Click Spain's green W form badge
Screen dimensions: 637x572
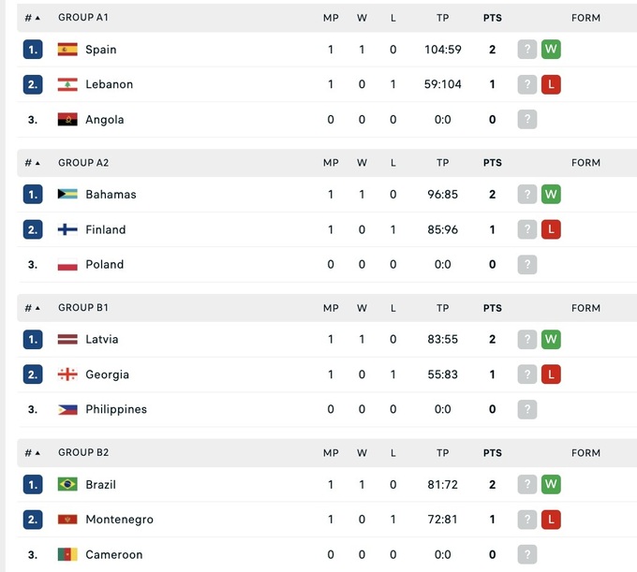[x=551, y=50]
